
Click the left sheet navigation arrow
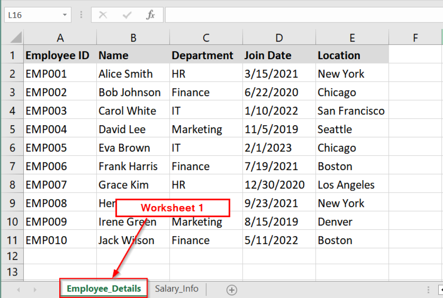18,290
